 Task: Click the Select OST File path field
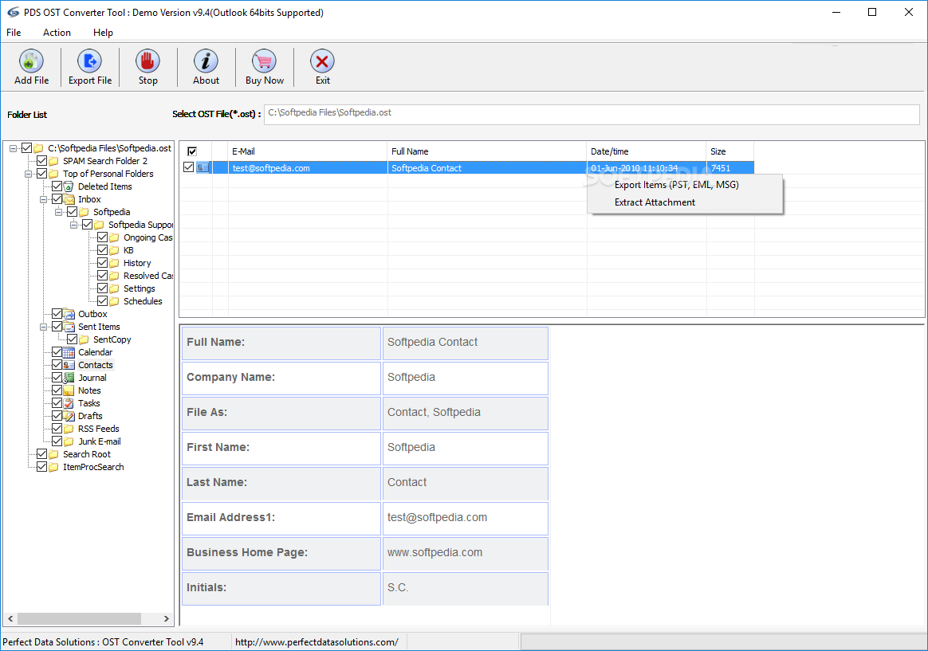coord(592,114)
